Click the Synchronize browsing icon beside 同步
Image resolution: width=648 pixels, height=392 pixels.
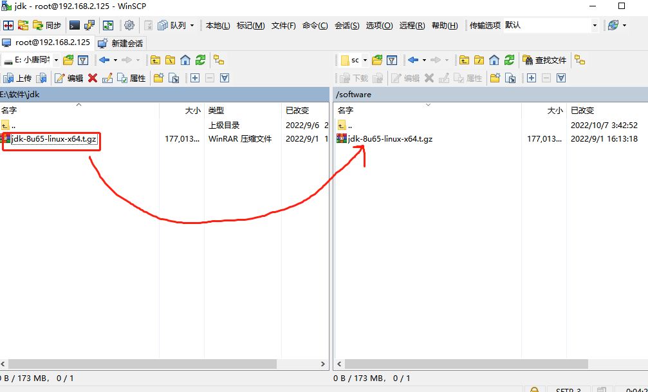coord(23,26)
